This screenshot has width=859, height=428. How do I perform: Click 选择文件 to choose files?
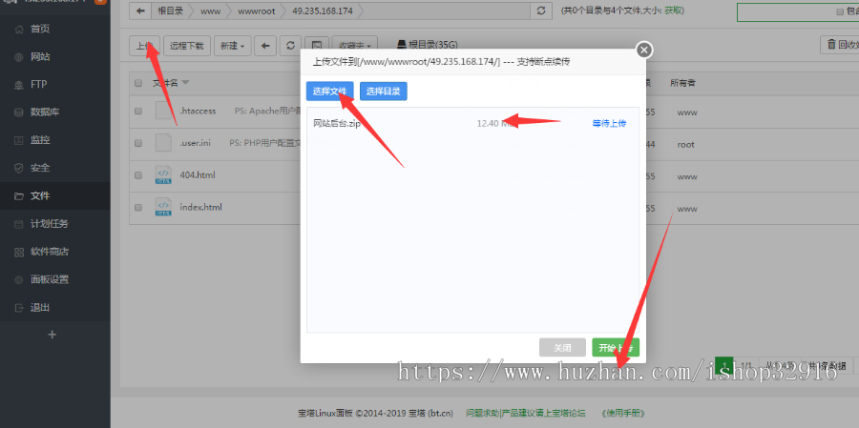pos(330,92)
